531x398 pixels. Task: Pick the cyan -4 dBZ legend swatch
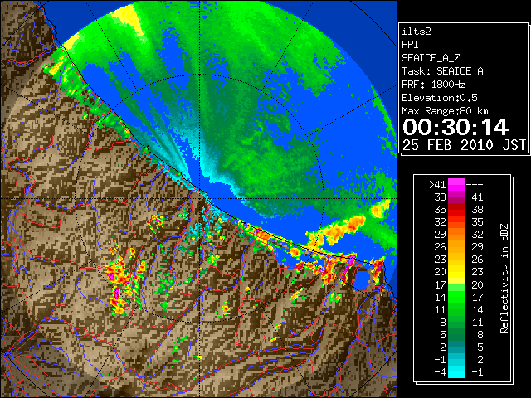click(x=456, y=372)
